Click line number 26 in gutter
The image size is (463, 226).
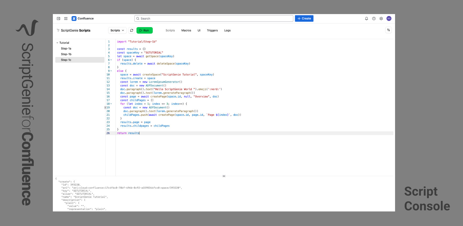[108, 133]
